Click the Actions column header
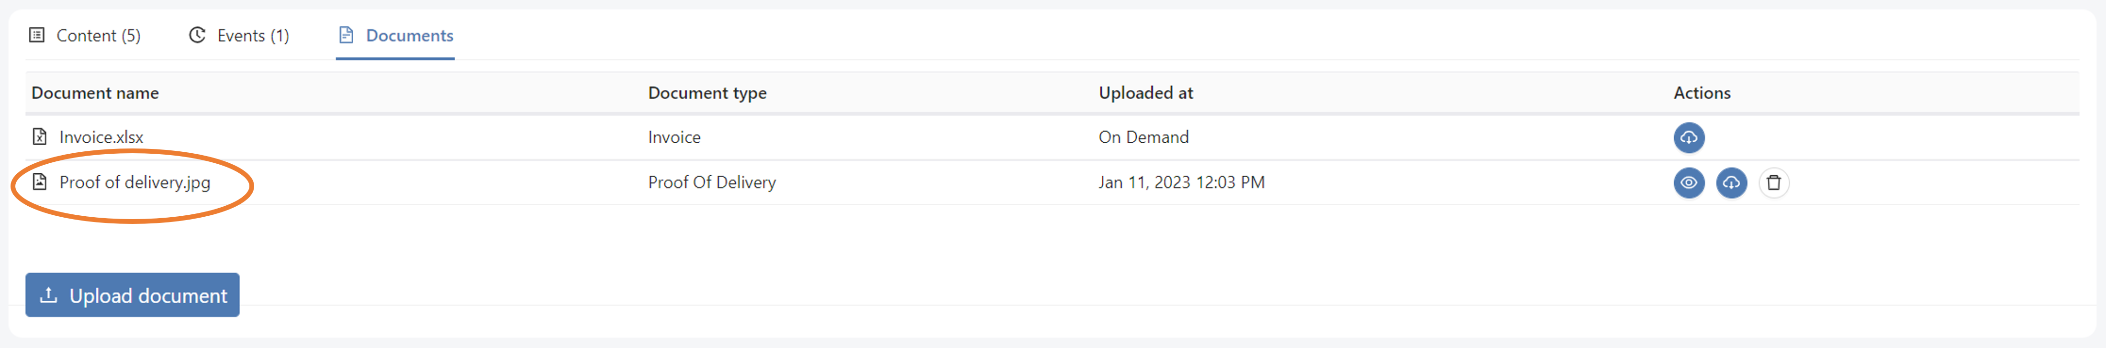This screenshot has height=348, width=2106. click(x=1702, y=93)
